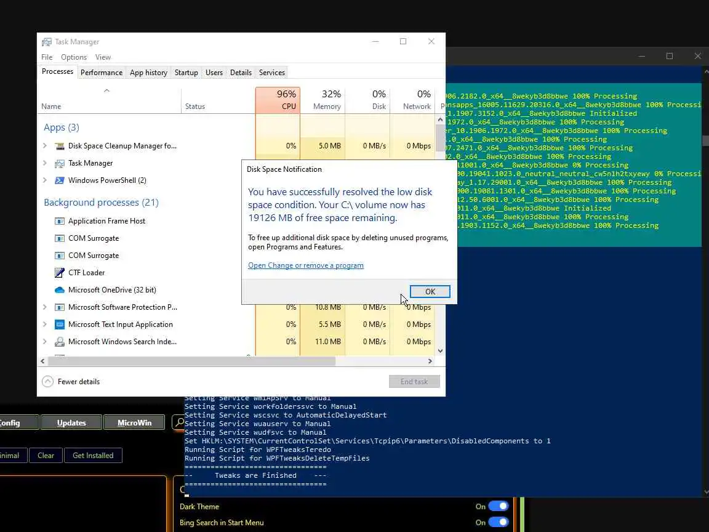The width and height of the screenshot is (709, 532).
Task: Switch to the App history tab
Action: point(148,73)
